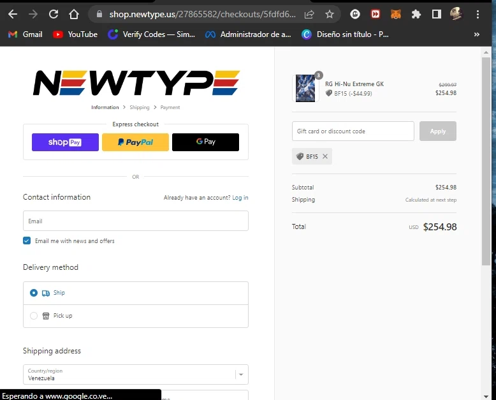Click the Log in link
Viewport: 496px width, 400px height.
coord(240,198)
